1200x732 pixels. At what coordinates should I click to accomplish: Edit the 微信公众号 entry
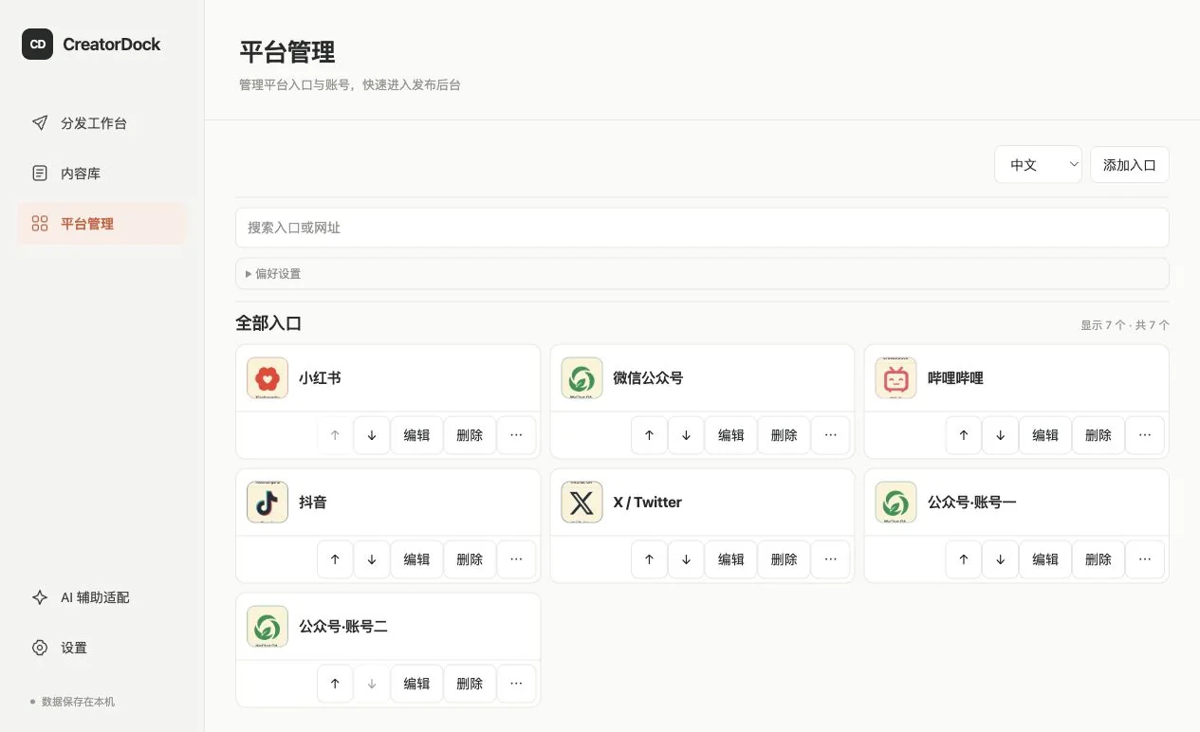tap(730, 435)
